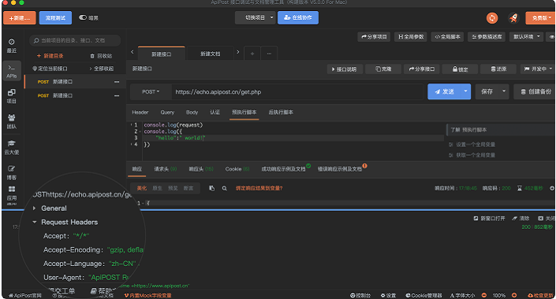Viewport: 556px width, 299px height.
Task: Open the arrow next to 保存 save
Action: (x=504, y=91)
